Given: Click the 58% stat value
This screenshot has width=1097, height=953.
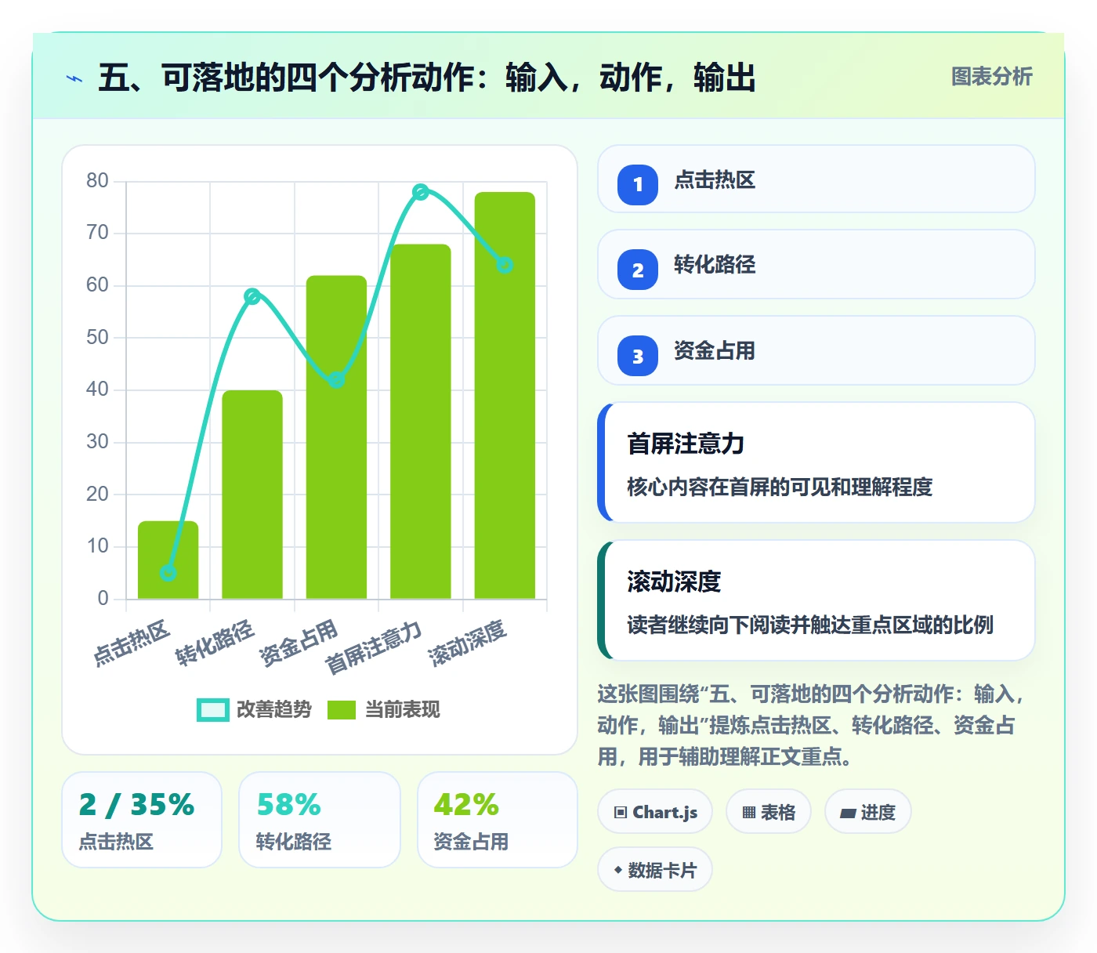Looking at the screenshot, I should 289,805.
